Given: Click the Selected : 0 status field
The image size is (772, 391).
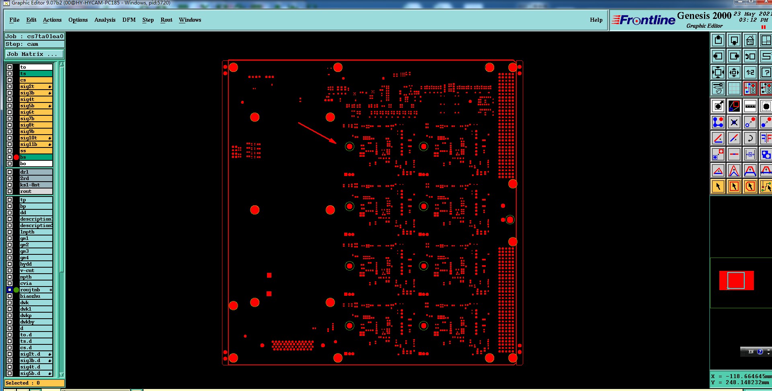Looking at the screenshot, I should coord(35,383).
